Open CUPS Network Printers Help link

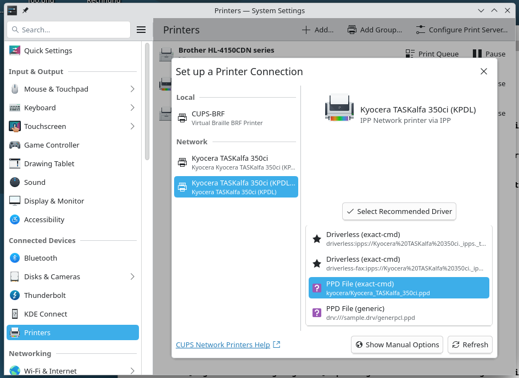point(223,345)
